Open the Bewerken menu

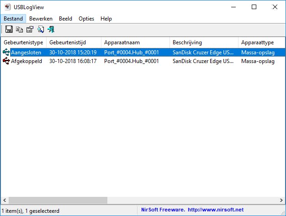(41, 19)
